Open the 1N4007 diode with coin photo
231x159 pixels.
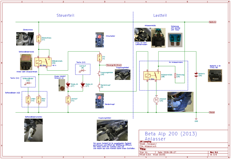(62, 85)
